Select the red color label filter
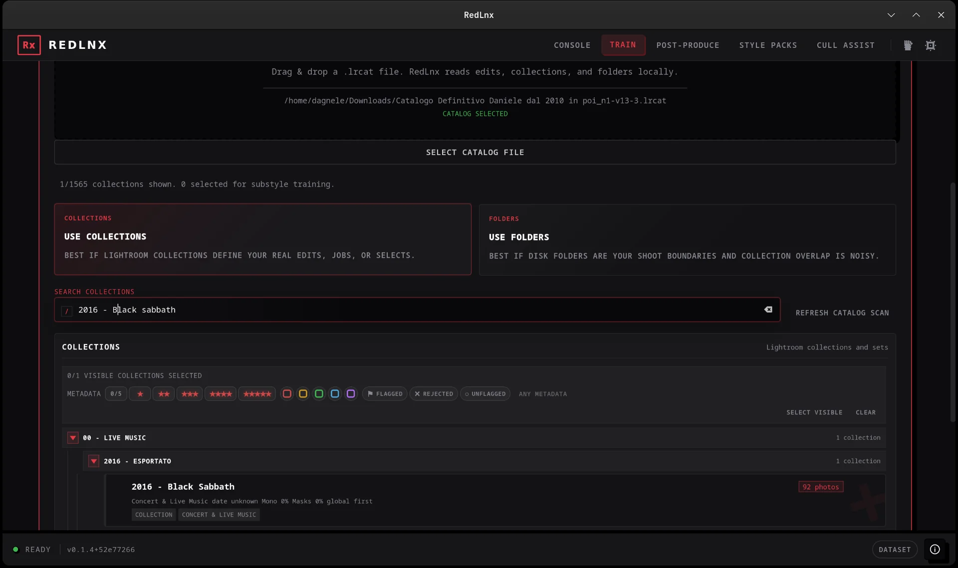This screenshot has height=568, width=958. coord(287,394)
